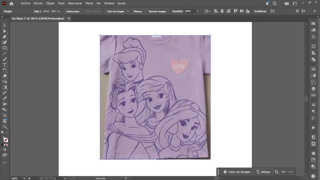Click the search magnifier in top bar

[275, 3]
